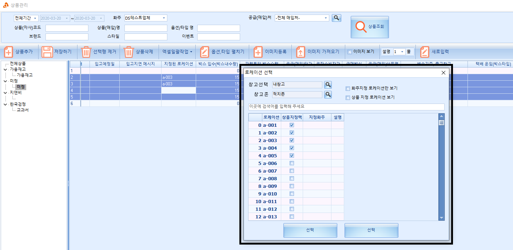Click the 상품삭제 trash icon
The image size is (513, 250).
(129, 52)
